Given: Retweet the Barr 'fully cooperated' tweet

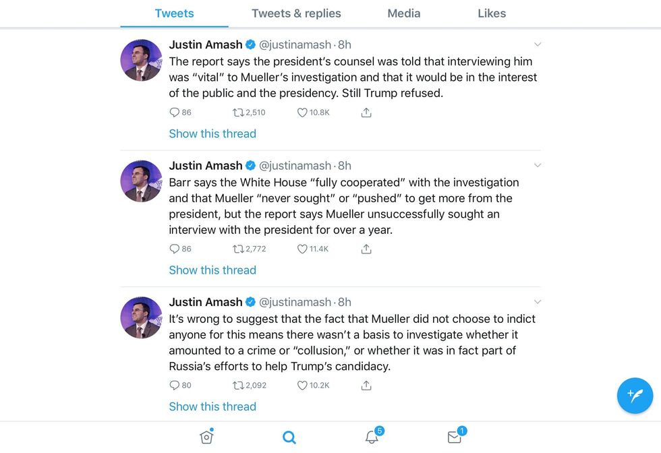Looking at the screenshot, I should pyautogui.click(x=238, y=249).
